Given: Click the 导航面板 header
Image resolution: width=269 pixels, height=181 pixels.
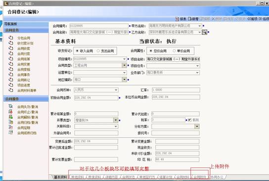Looking at the screenshot, I should coord(26,24).
